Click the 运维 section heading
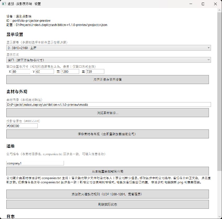Viewport: 222px width, 219px height. click(x=10, y=146)
